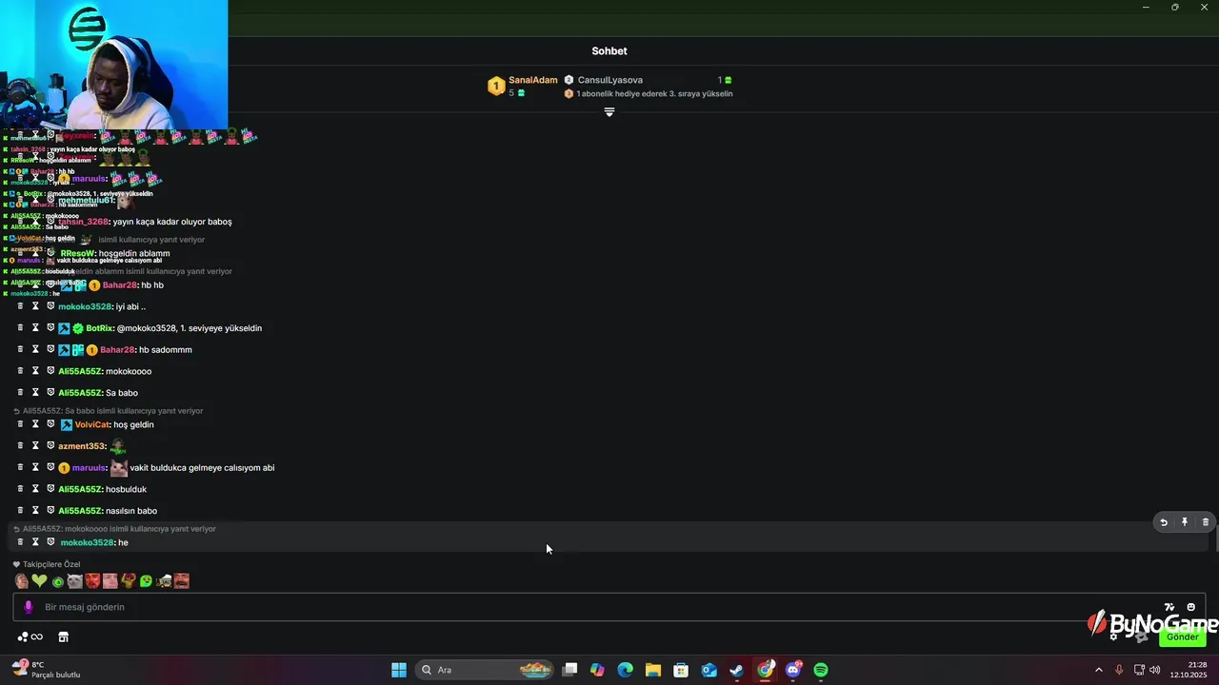Open Steam from the taskbar
Image resolution: width=1219 pixels, height=685 pixels.
737,670
